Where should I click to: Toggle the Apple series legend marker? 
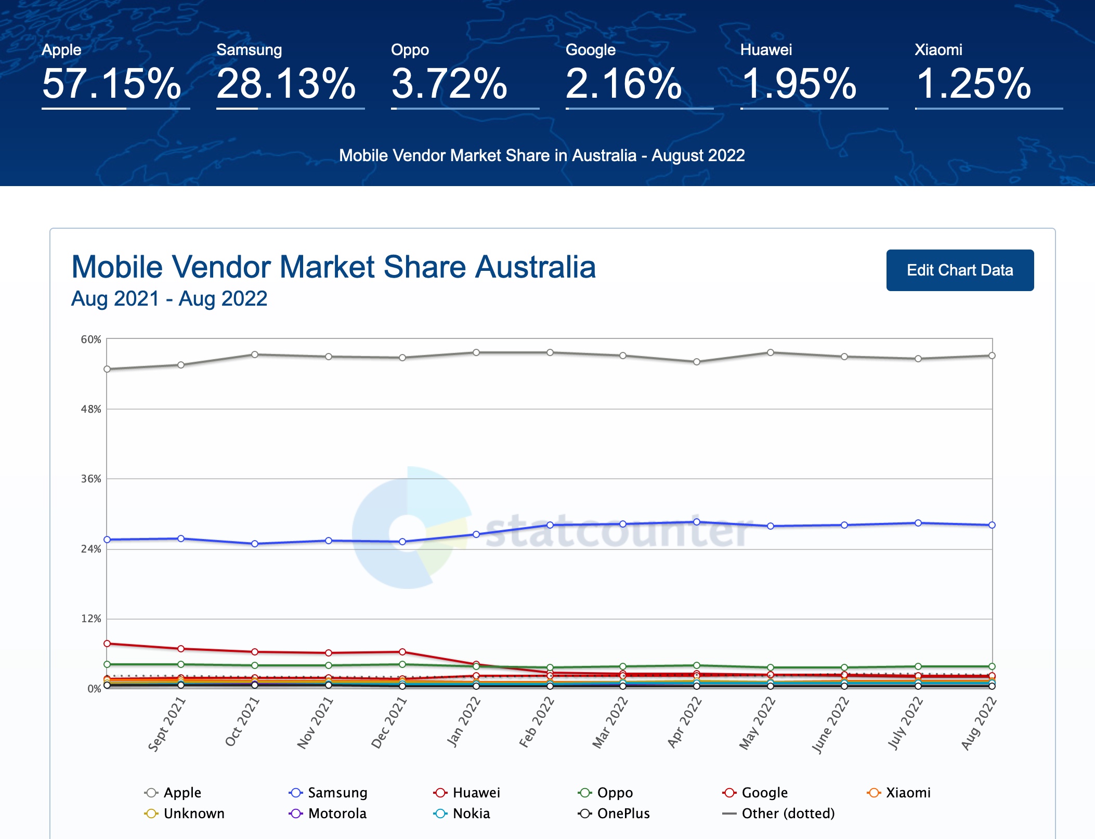(x=151, y=793)
